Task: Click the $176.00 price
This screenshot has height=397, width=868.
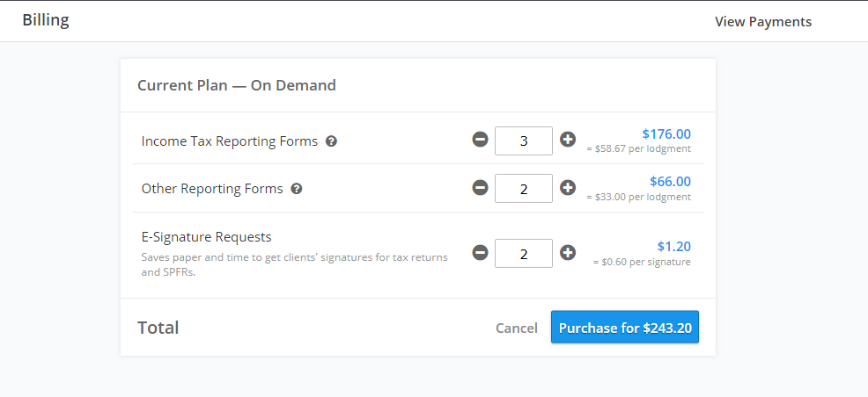Action: pyautogui.click(x=666, y=134)
